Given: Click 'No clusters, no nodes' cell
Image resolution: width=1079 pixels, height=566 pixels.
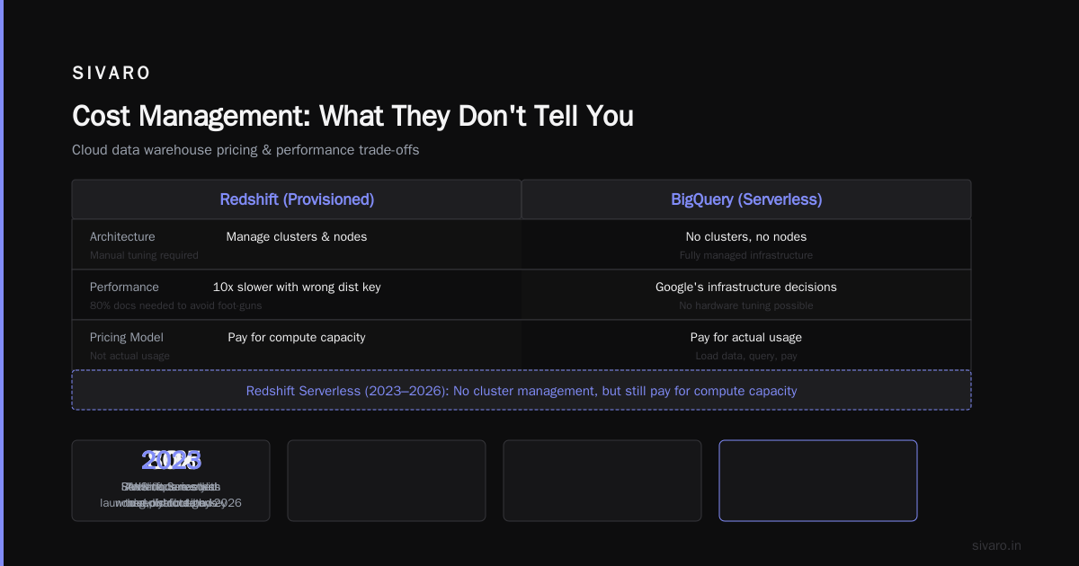Looking at the screenshot, I should pos(746,237).
